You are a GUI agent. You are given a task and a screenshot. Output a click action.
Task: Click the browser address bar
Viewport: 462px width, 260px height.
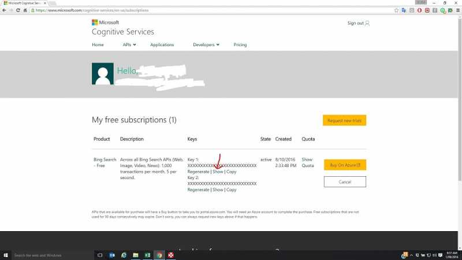212,10
